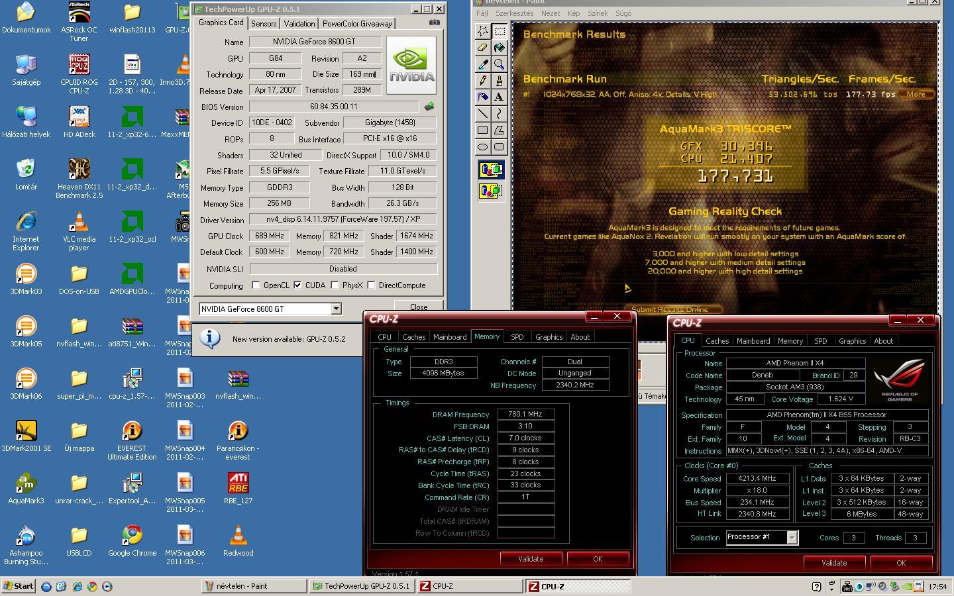Open the 3DMark2001 SE desktop icon

point(26,436)
